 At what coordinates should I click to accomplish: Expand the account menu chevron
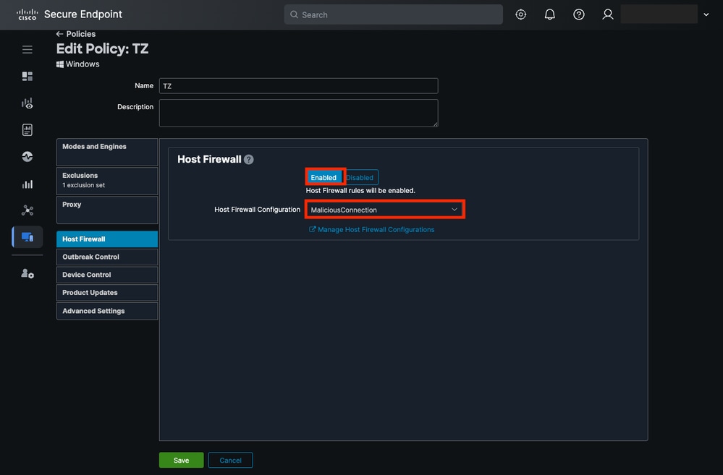point(706,14)
